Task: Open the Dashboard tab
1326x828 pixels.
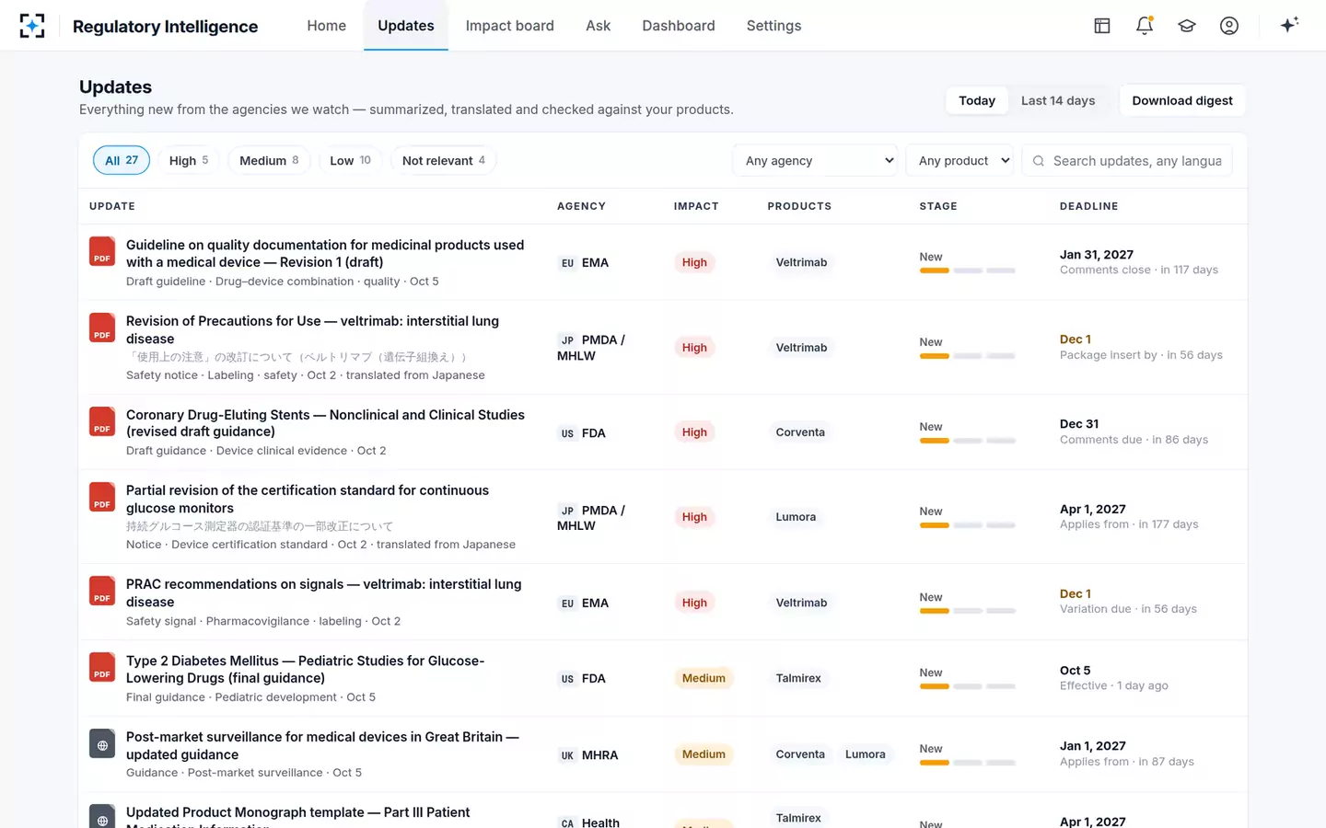Action: pos(679,26)
